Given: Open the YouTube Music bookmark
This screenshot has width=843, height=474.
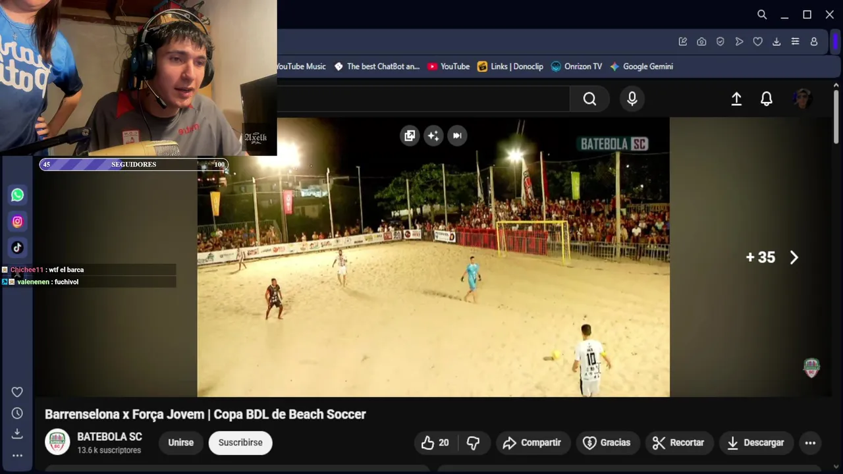Looking at the screenshot, I should [x=302, y=66].
